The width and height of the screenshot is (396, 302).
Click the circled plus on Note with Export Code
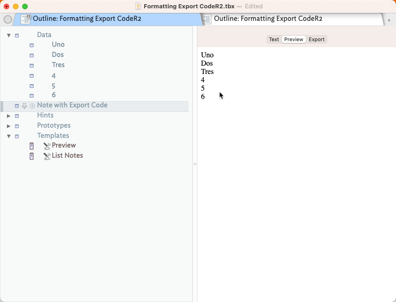point(32,106)
